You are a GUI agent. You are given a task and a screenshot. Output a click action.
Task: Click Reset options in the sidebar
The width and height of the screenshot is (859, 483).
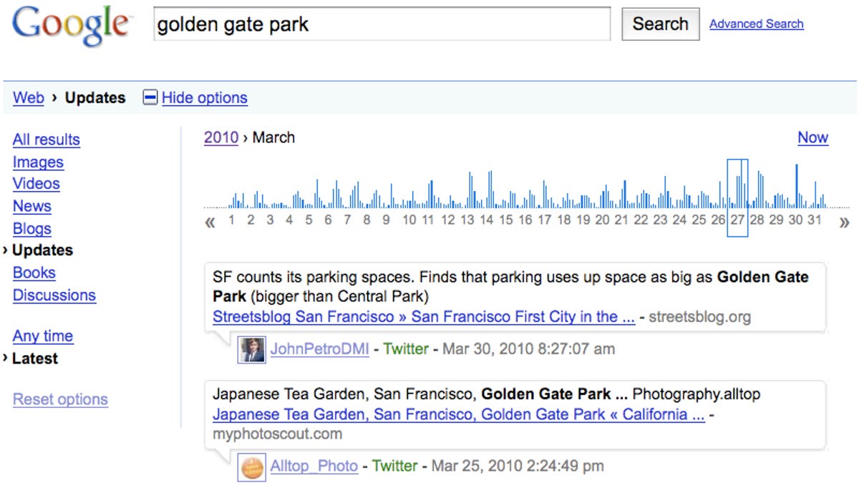pyautogui.click(x=60, y=399)
